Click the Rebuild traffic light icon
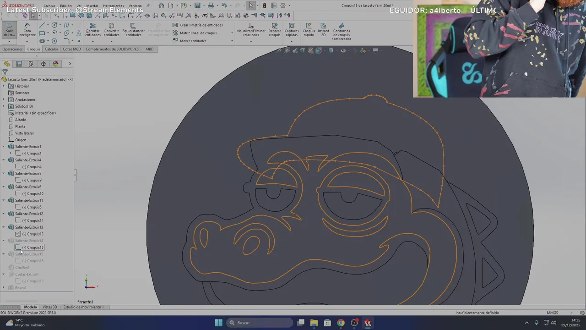Screen dimensions: 586x330 265,5
